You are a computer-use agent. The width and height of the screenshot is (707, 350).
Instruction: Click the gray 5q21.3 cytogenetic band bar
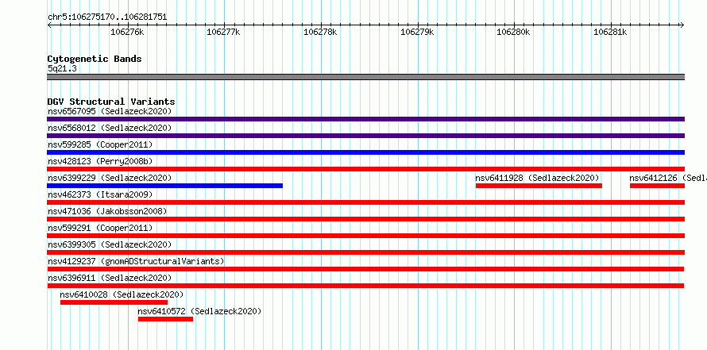365,77
